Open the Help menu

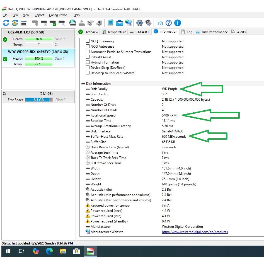76,15
